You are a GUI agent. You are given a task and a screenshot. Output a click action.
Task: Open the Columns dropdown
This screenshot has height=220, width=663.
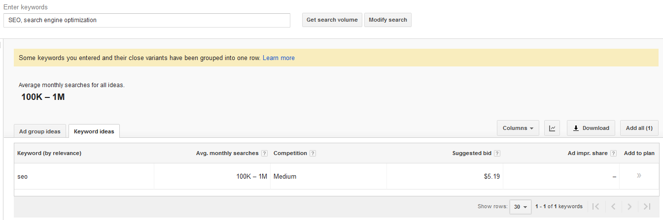tap(518, 128)
